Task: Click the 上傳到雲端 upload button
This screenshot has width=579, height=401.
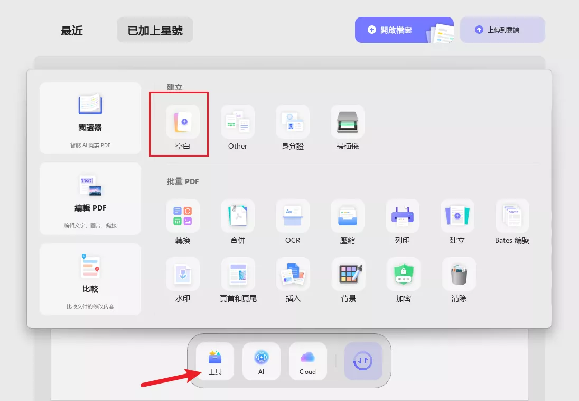Action: click(x=502, y=30)
